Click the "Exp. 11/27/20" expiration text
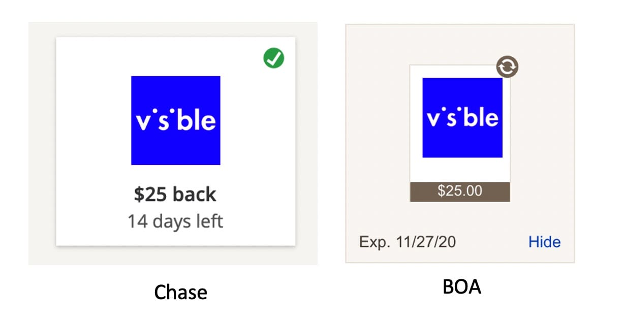 (407, 242)
